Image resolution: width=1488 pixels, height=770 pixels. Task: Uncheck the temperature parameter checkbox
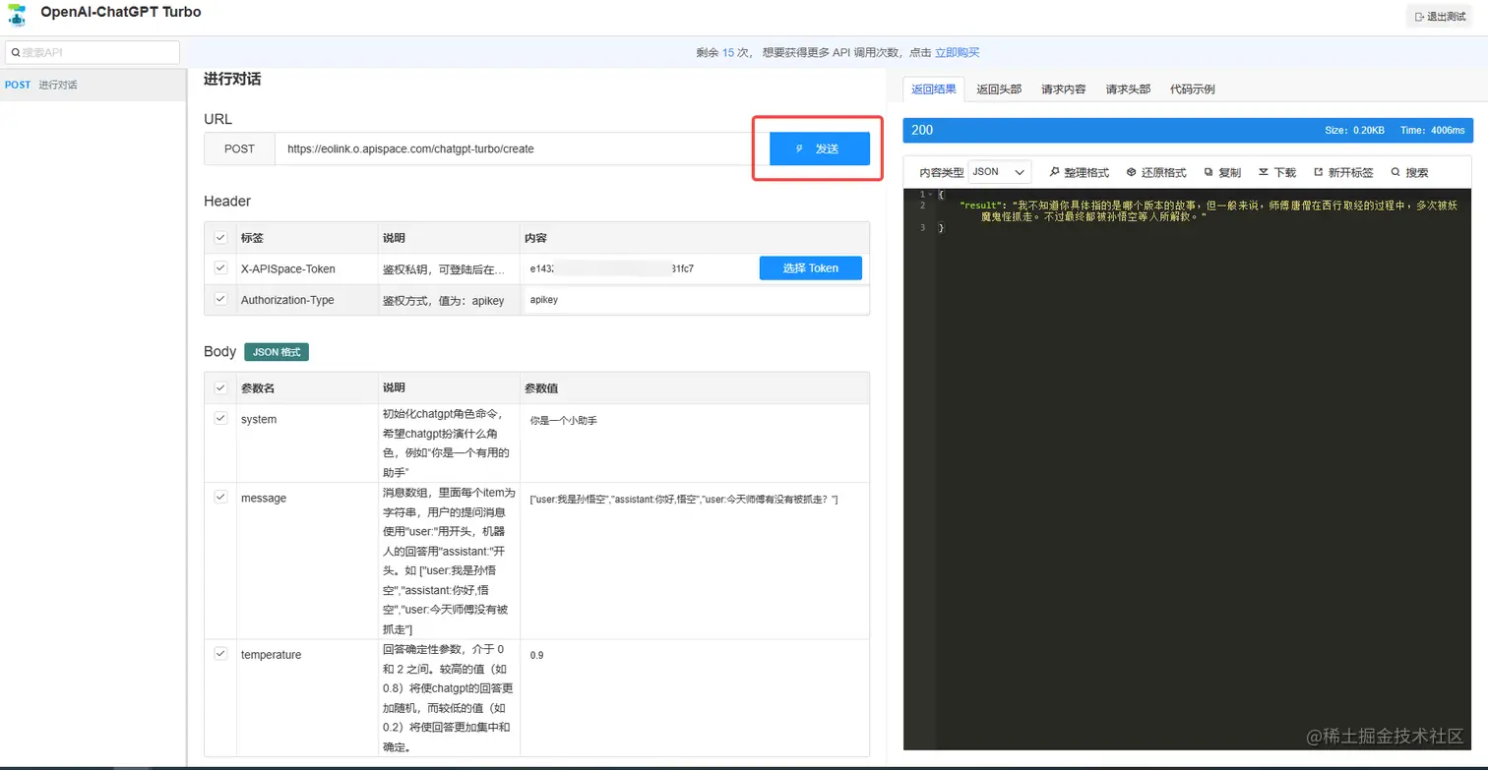pos(220,653)
